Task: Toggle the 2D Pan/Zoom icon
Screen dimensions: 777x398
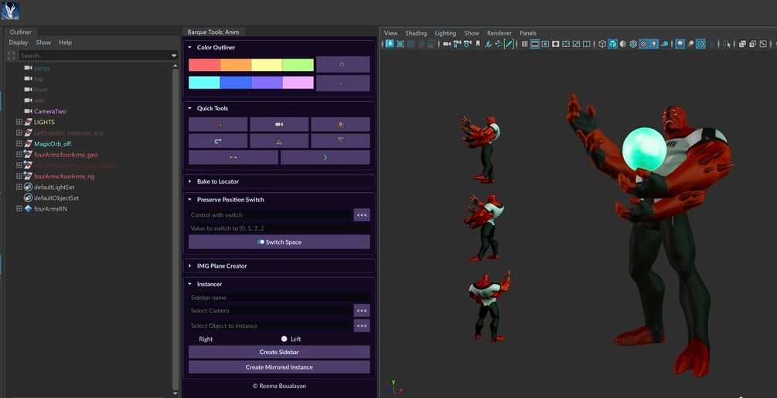Action: [498, 43]
